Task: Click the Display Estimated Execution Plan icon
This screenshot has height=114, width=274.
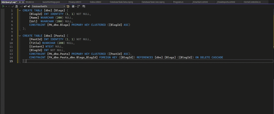Action: pos(17,6)
